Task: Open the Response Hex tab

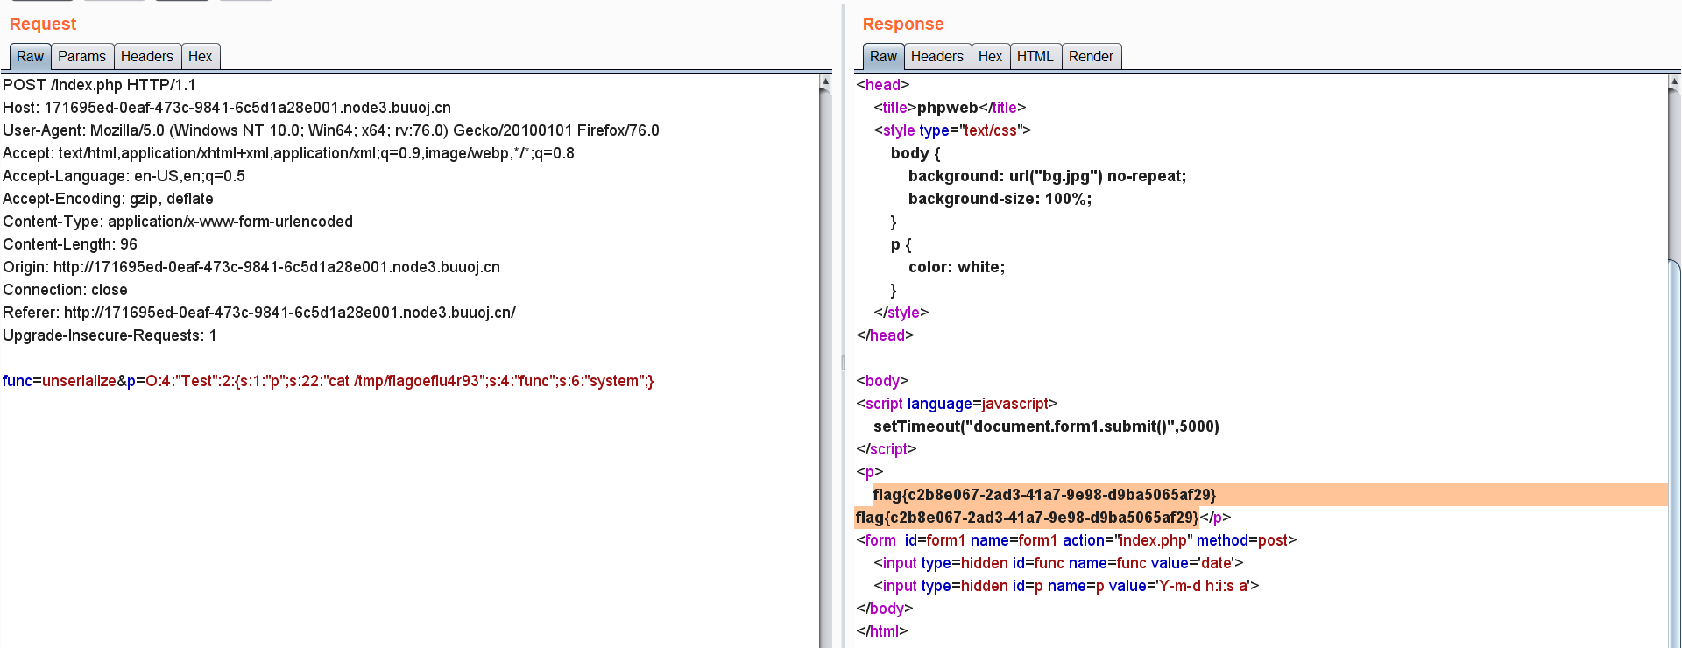Action: point(991,57)
